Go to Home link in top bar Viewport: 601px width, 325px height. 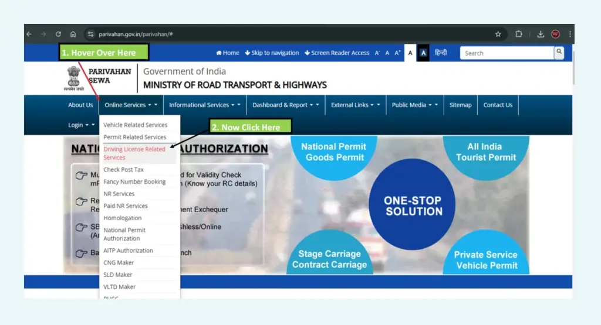(x=228, y=53)
